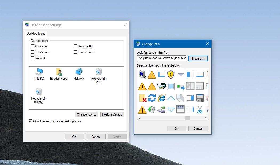The height and width of the screenshot is (165, 280).
Task: Click the right arrow of icon list scrollbar
Action: coord(206,118)
